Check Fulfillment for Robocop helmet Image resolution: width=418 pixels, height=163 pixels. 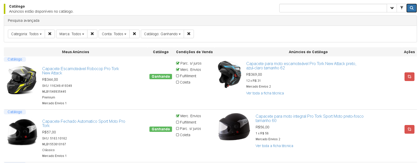pos(178,76)
